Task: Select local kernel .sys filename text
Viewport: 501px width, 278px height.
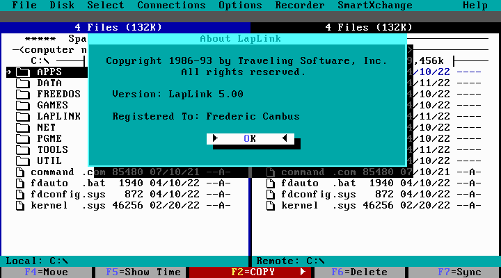Action: click(x=68, y=206)
